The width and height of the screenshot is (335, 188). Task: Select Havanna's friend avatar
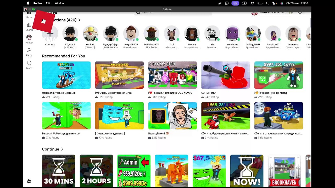coord(293,33)
